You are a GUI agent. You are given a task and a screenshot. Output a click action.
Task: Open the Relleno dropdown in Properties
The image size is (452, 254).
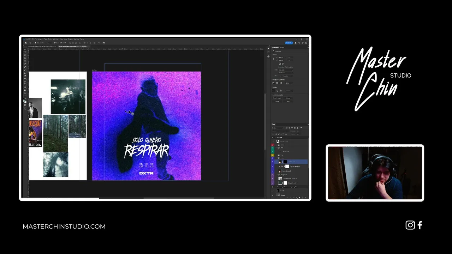tap(287, 76)
